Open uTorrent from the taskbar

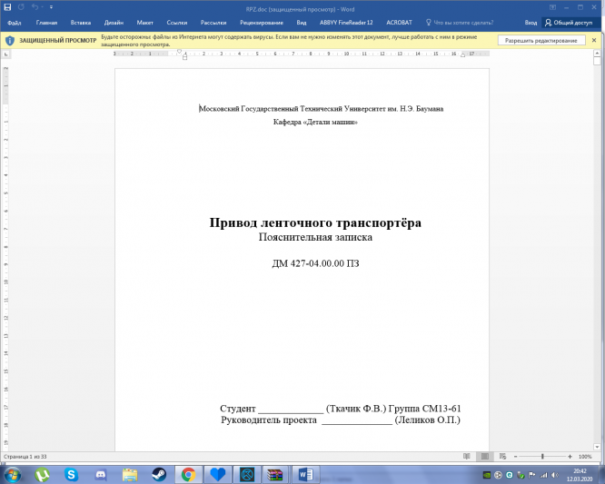42,475
